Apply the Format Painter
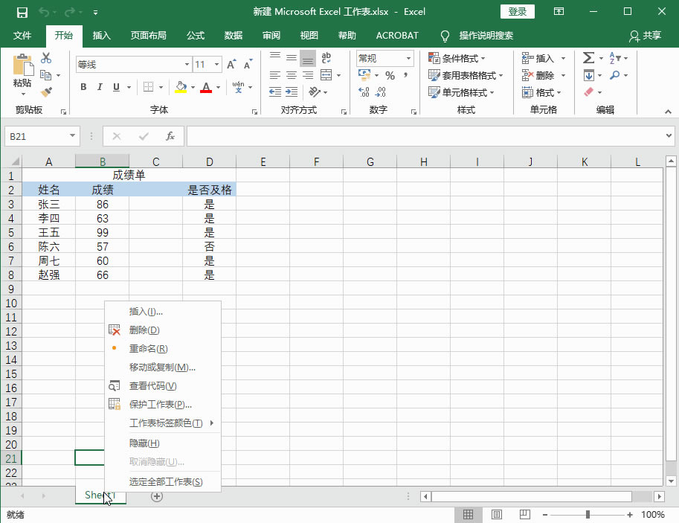 coord(46,92)
